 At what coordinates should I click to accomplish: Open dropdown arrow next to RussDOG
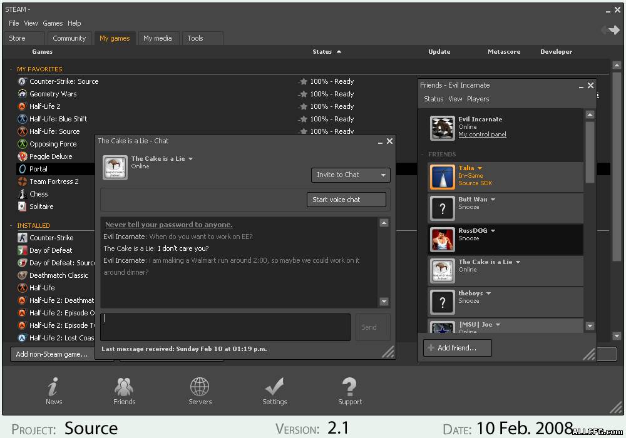point(493,230)
